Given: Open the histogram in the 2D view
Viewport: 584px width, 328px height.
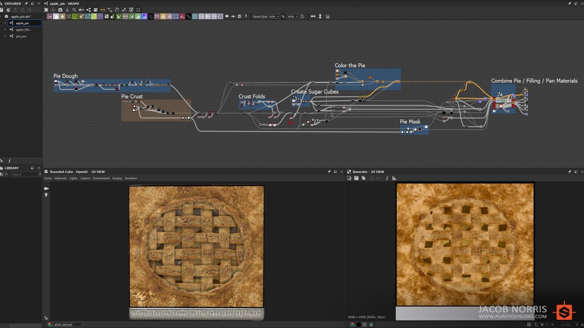Looking at the screenshot, I should (394, 178).
